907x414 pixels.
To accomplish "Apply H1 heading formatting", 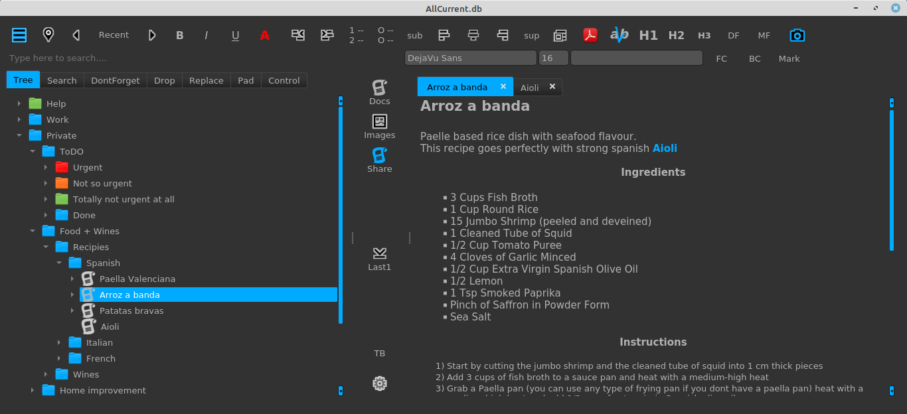I will (x=648, y=35).
